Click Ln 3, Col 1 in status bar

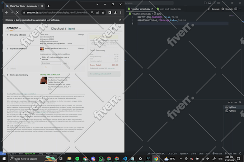coord(172,154)
